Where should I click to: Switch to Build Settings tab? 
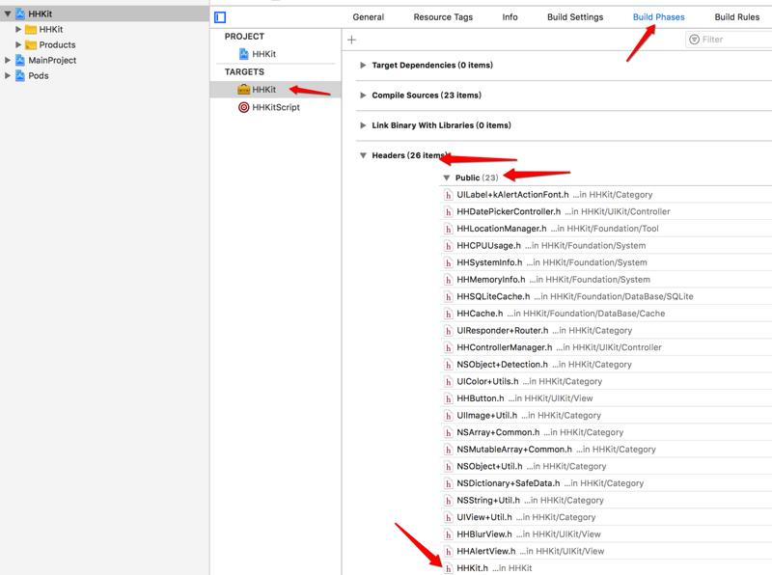point(575,17)
